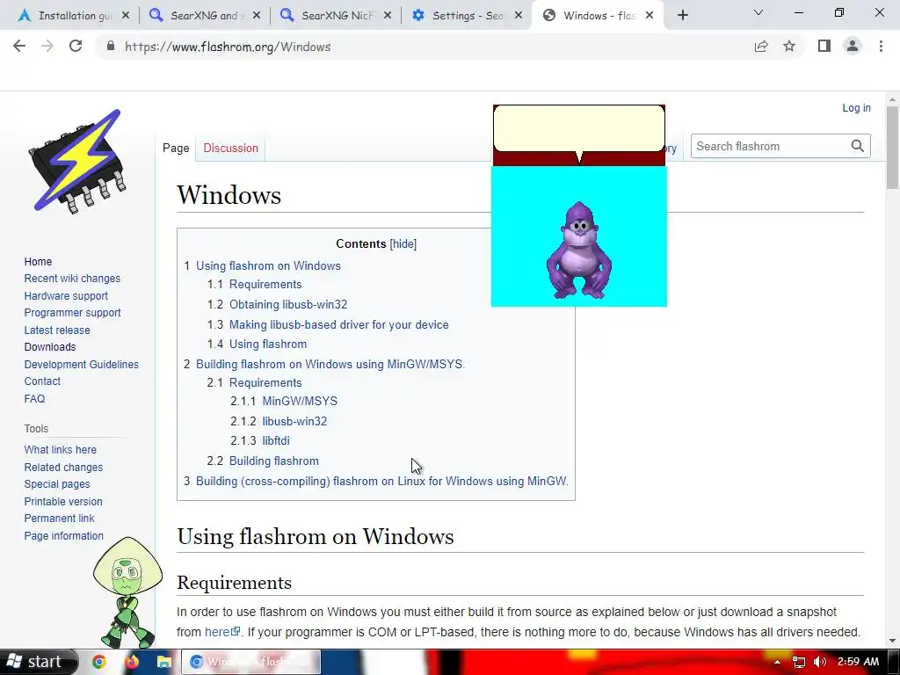Click the flashrom chip logo
This screenshot has height=675, width=900.
[77, 162]
